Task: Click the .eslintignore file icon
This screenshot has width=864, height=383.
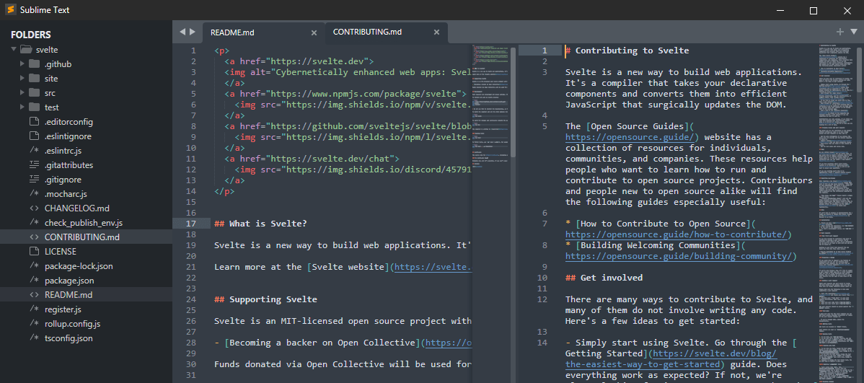Action: tap(34, 136)
